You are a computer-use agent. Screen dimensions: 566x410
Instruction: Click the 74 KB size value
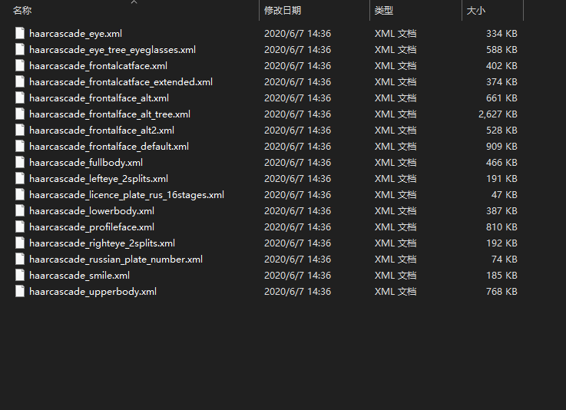coord(505,260)
